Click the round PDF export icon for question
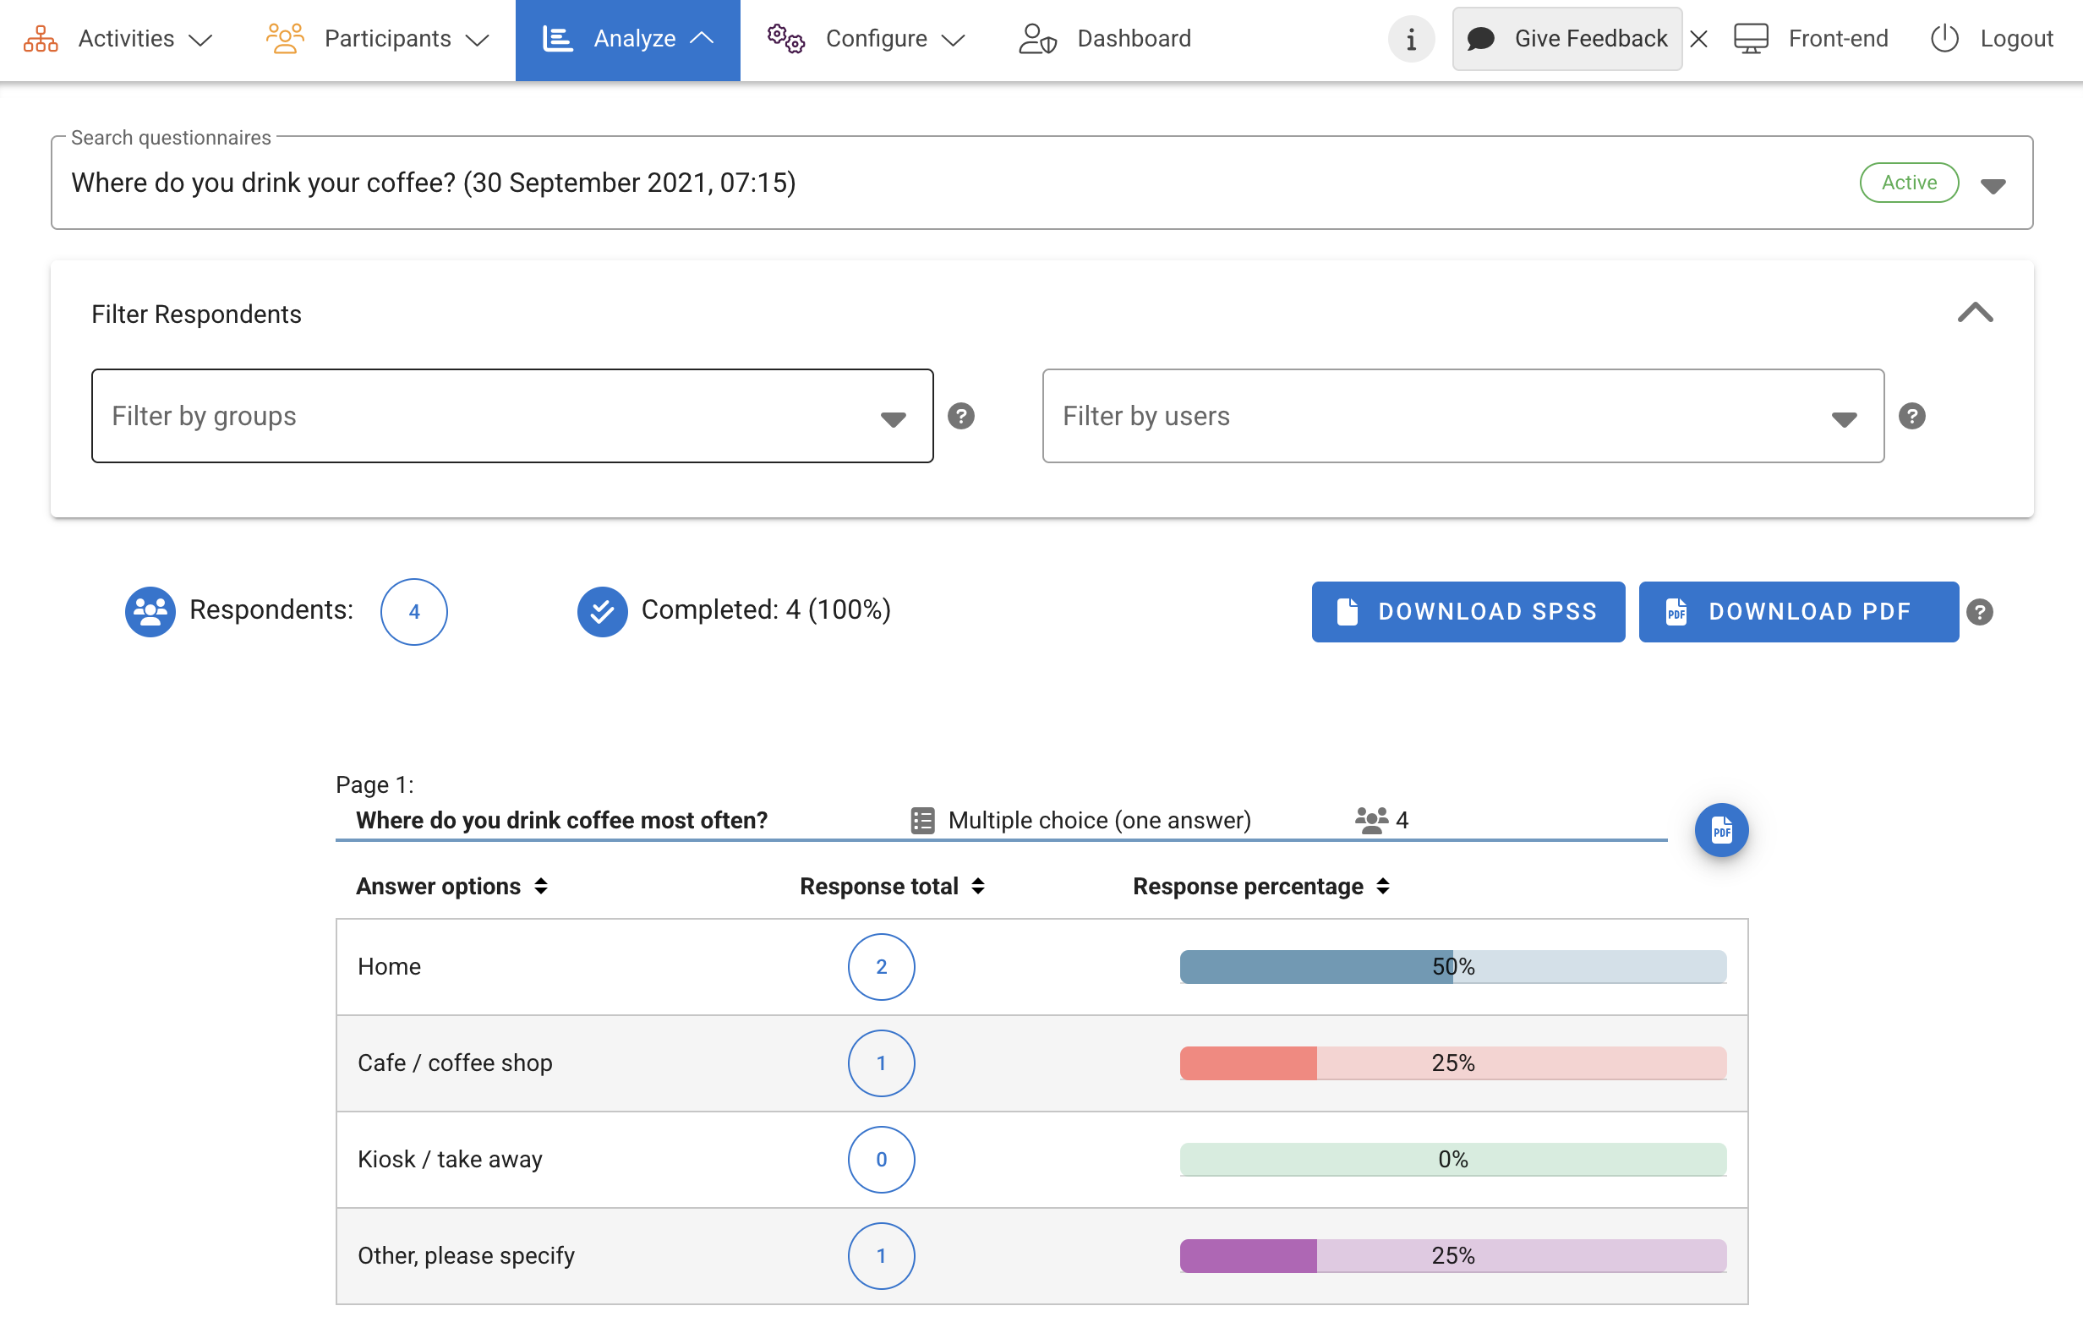 pyautogui.click(x=1720, y=830)
